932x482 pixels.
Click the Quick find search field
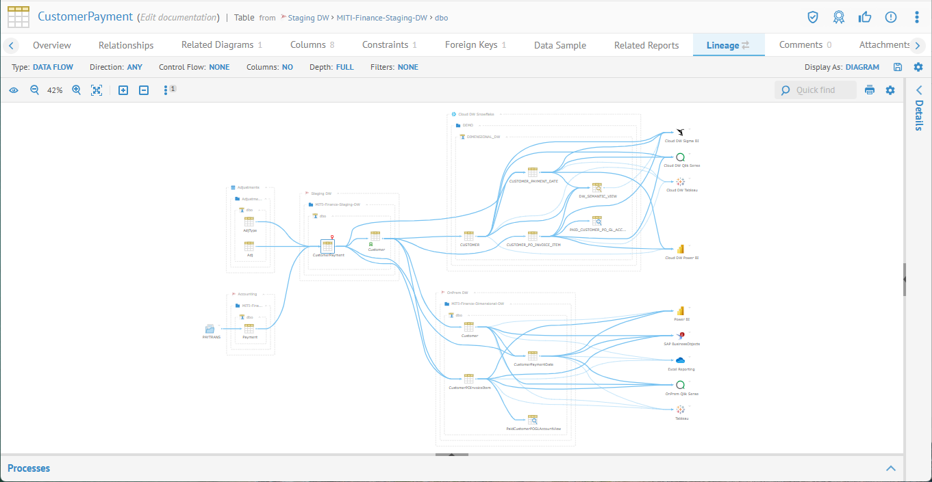pyautogui.click(x=823, y=90)
